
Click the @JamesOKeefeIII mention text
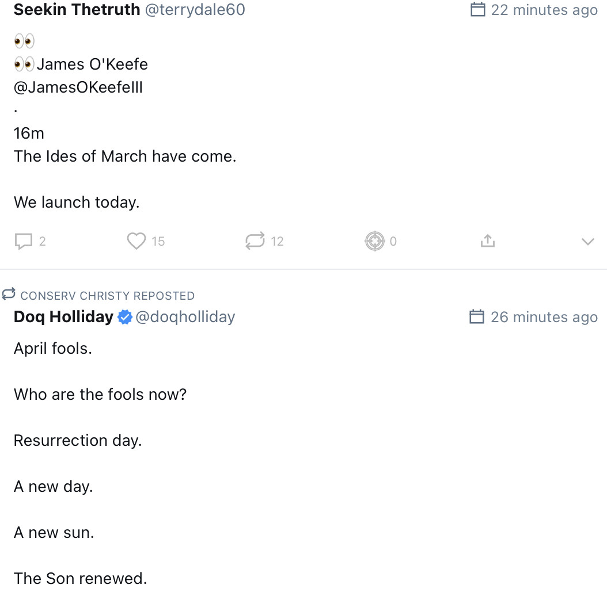click(78, 87)
